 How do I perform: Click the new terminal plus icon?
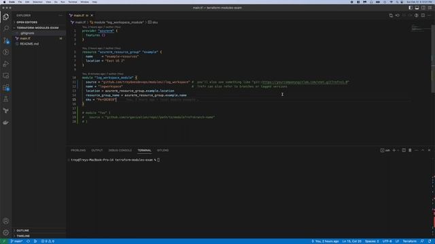pyautogui.click(x=394, y=150)
